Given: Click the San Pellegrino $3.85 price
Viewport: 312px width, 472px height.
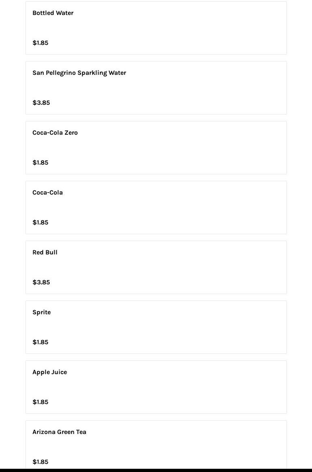Looking at the screenshot, I should pyautogui.click(x=41, y=103).
